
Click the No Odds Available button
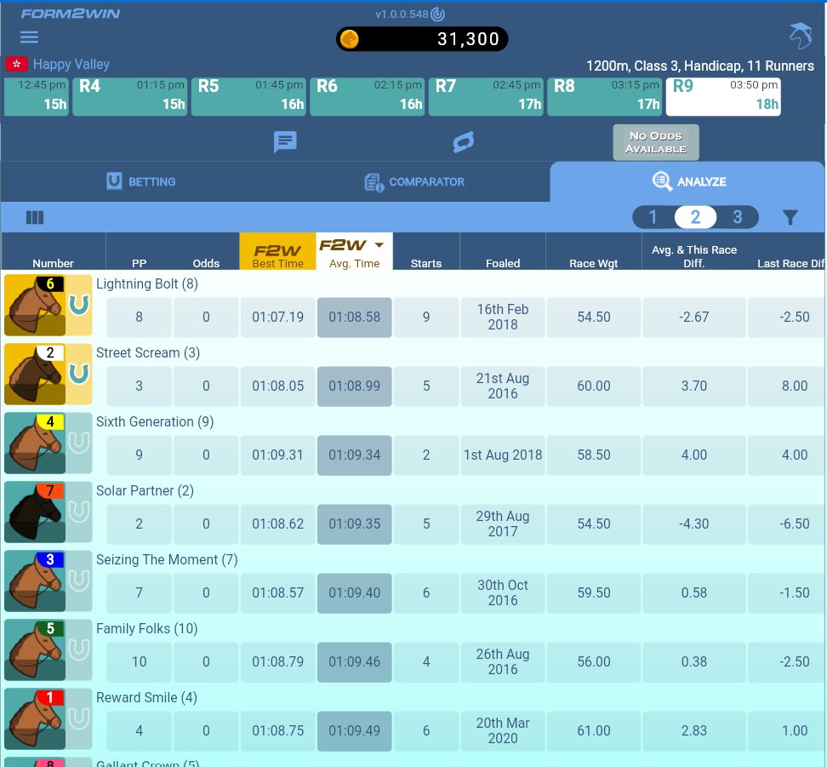pos(655,142)
